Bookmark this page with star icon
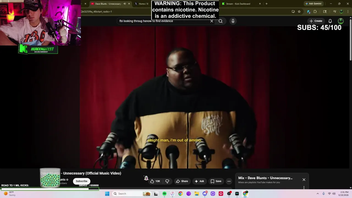 (299, 12)
